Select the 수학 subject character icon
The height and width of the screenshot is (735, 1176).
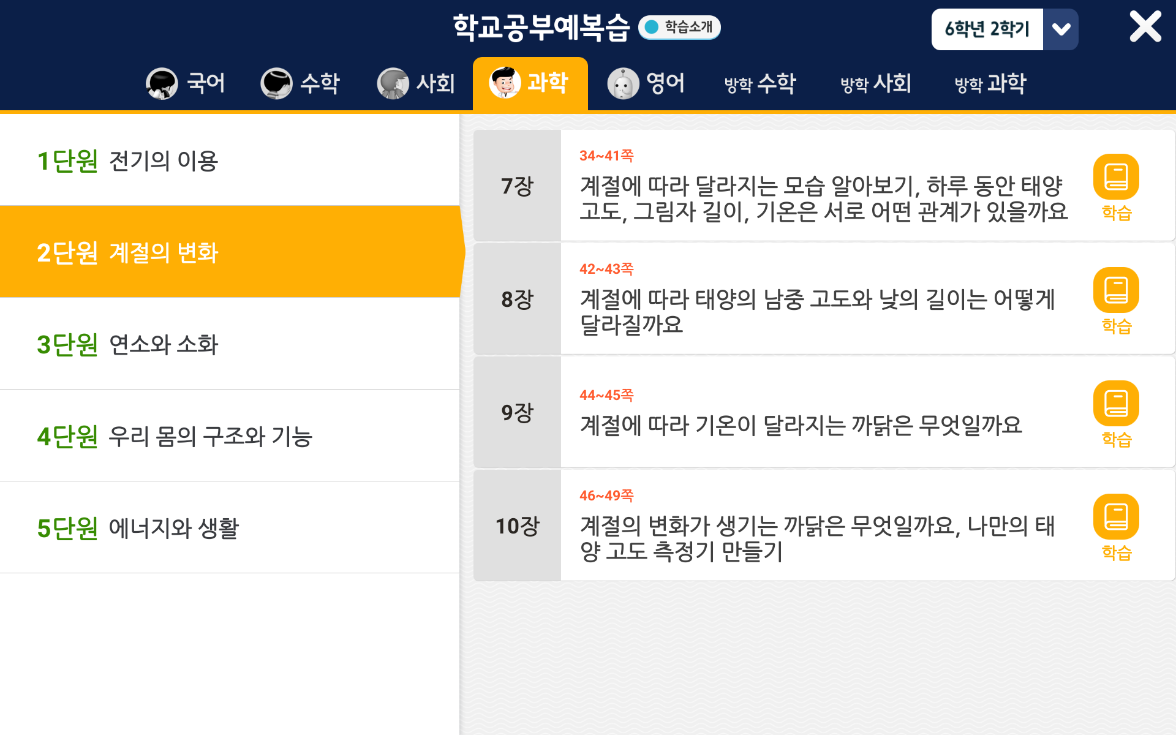[x=276, y=83]
